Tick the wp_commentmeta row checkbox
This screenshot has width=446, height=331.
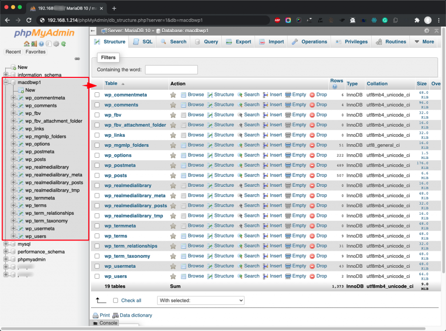pyautogui.click(x=97, y=95)
